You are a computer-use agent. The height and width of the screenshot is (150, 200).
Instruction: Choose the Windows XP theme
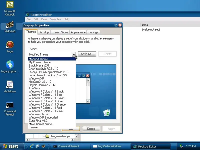[x=52, y=78]
